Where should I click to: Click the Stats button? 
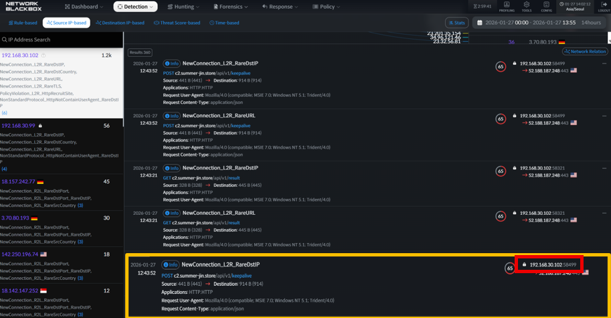coord(456,23)
